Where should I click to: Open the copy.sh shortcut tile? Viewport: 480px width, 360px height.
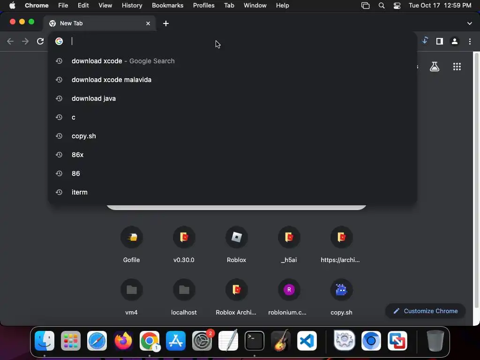point(341,297)
